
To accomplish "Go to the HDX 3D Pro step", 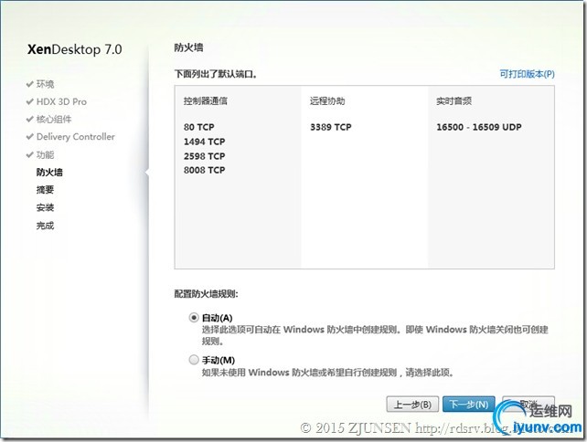I will click(61, 101).
